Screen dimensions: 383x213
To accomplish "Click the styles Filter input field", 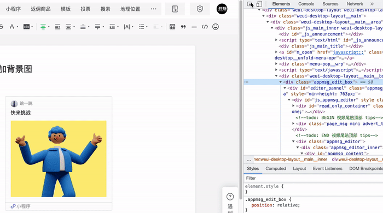I will (313, 178).
